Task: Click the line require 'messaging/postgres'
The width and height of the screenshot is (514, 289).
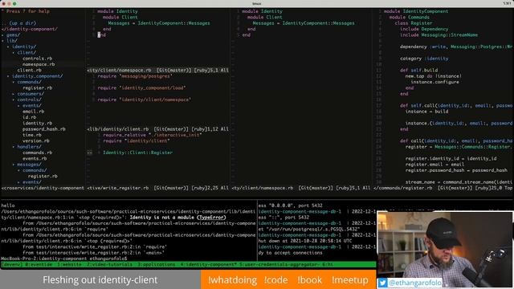Action: point(135,76)
